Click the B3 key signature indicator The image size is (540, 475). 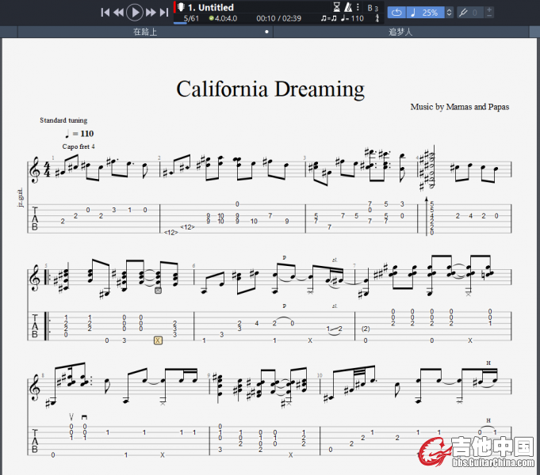[x=373, y=8]
